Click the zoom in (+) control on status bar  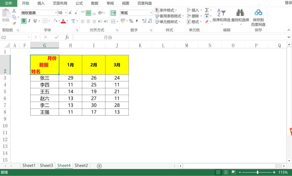coord(274,172)
